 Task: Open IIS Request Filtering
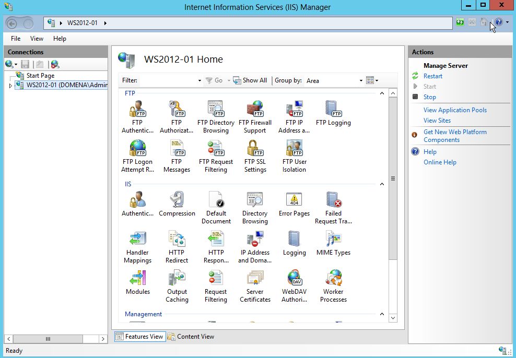tap(216, 286)
